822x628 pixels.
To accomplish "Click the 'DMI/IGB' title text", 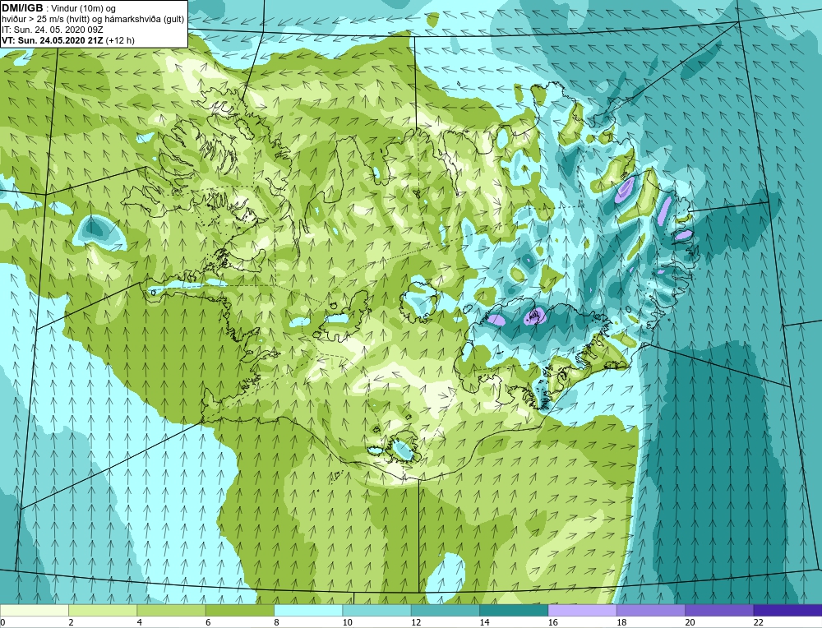I will (x=22, y=8).
